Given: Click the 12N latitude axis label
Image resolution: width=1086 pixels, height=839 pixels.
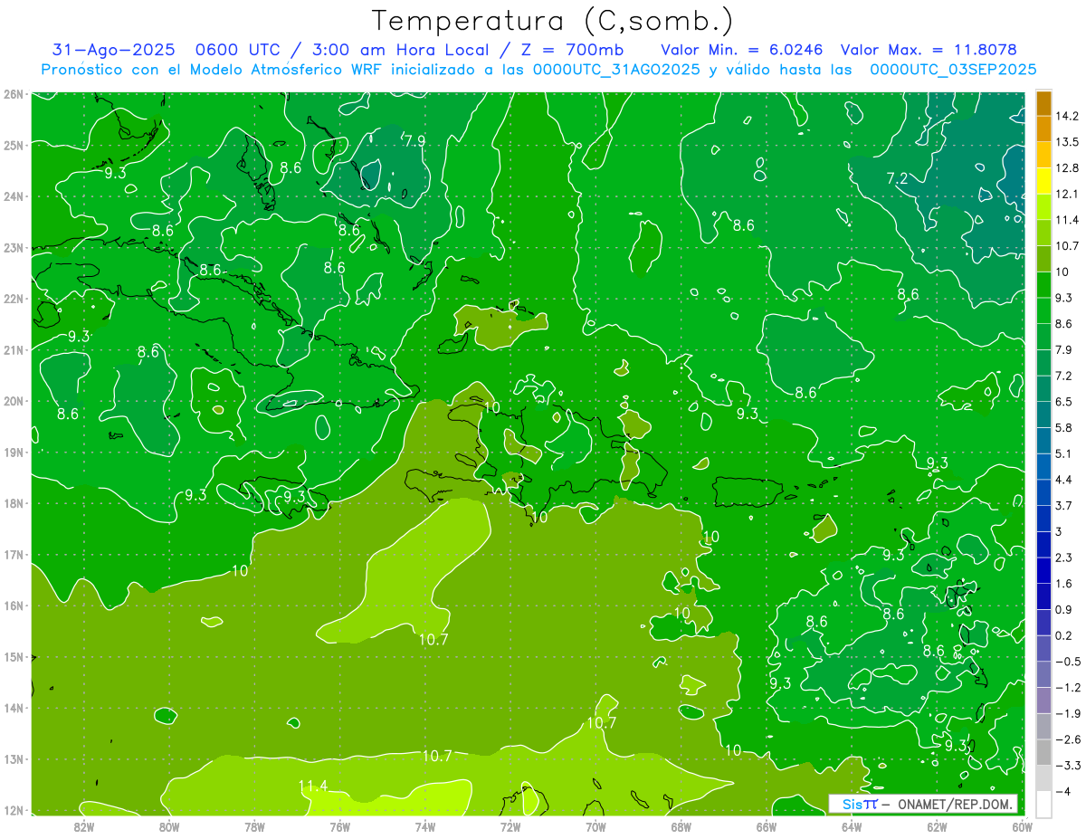Looking at the screenshot, I should point(13,810).
